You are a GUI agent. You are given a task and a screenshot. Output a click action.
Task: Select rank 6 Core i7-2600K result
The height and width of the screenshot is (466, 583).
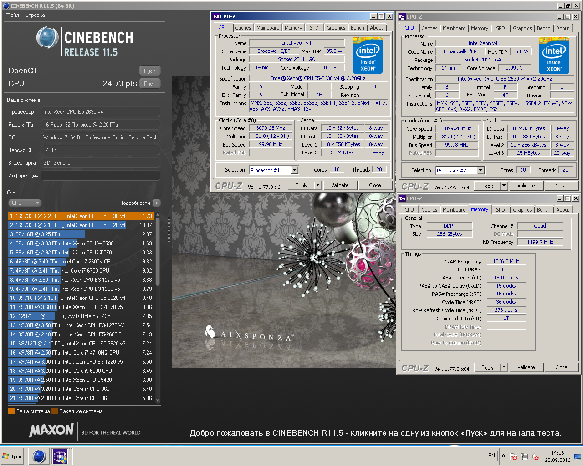pos(81,262)
